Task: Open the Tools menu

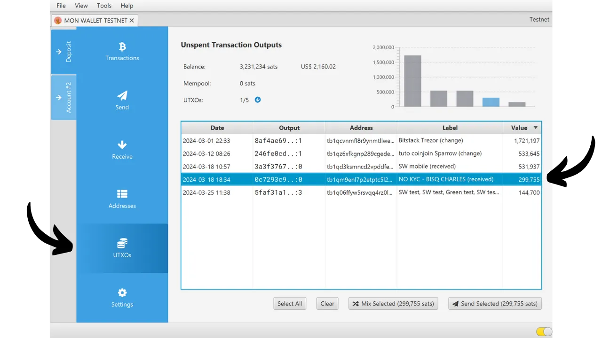Action: [x=104, y=6]
